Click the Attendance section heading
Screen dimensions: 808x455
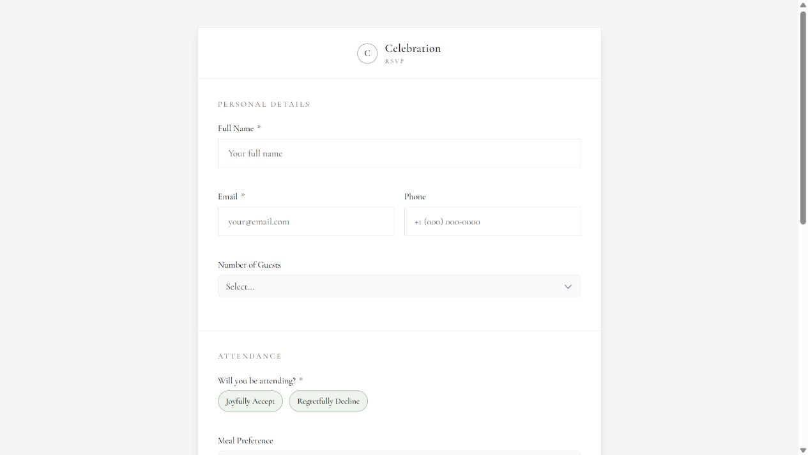250,356
